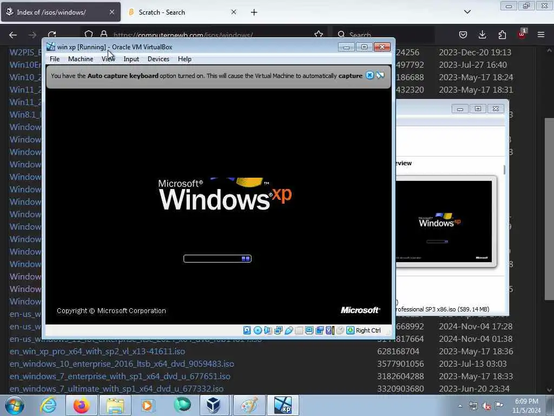Open the list all tabs dropdown arrow
554x416 pixels.
(x=467, y=12)
